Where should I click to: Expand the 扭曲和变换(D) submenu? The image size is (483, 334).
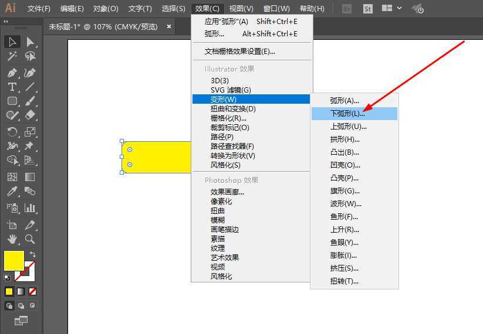coord(251,108)
